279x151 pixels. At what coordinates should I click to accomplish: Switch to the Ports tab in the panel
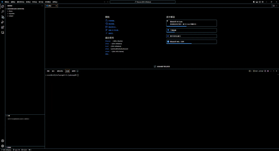click(74, 71)
